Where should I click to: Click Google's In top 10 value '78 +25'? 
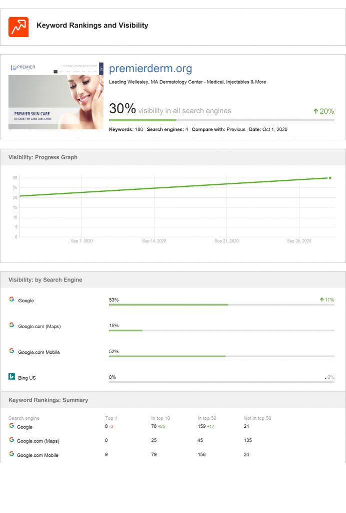click(x=158, y=426)
